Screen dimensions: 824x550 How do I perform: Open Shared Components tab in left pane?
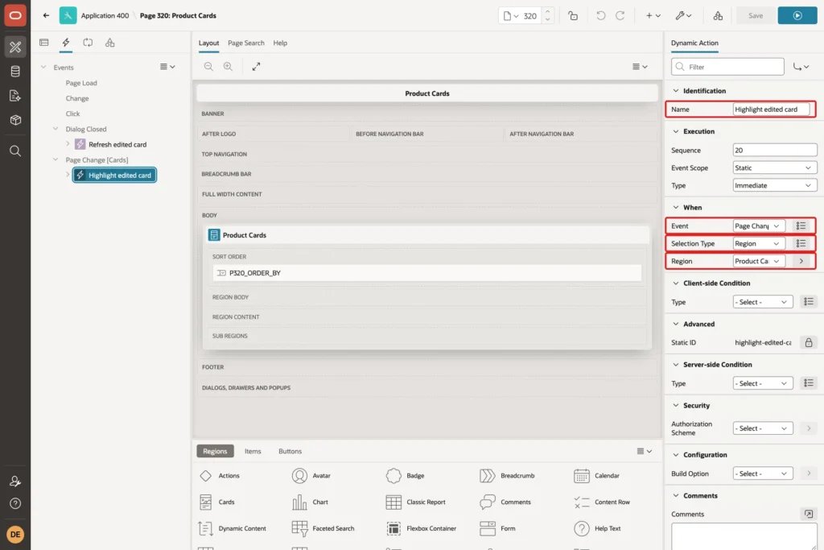point(109,43)
